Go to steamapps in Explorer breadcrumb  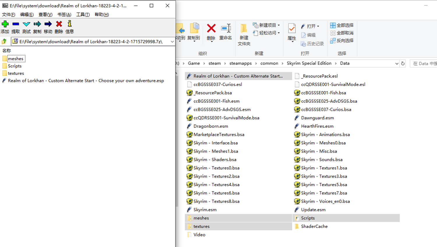(240, 63)
